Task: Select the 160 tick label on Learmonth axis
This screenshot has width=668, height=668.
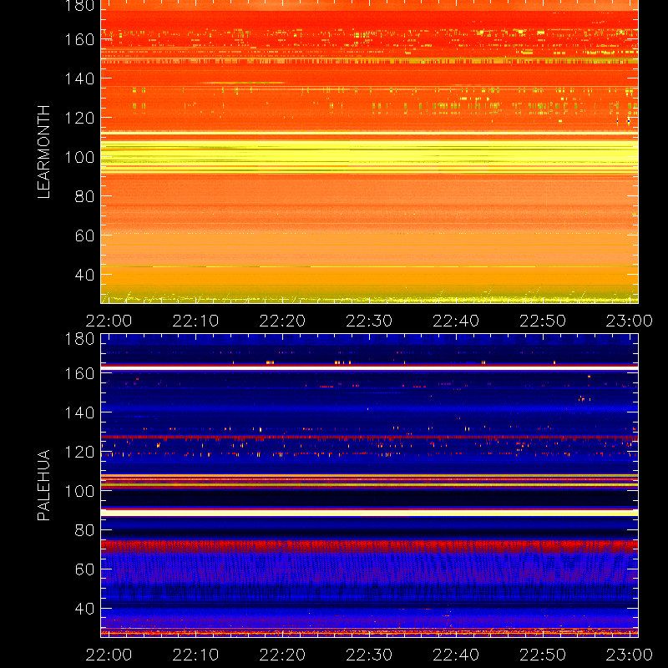Action: pyautogui.click(x=79, y=39)
